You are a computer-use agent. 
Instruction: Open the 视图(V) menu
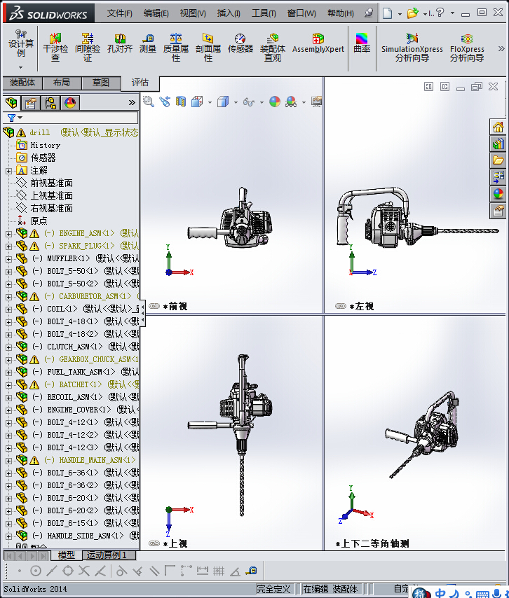click(x=193, y=13)
